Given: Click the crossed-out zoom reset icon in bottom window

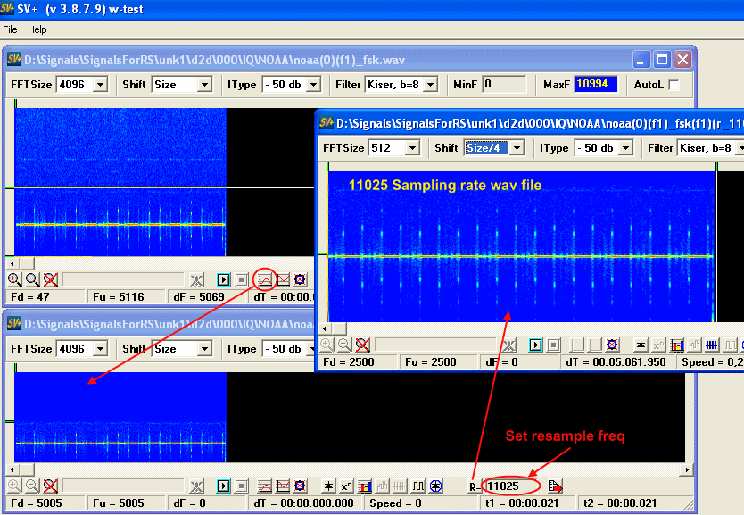Looking at the screenshot, I should point(51,486).
